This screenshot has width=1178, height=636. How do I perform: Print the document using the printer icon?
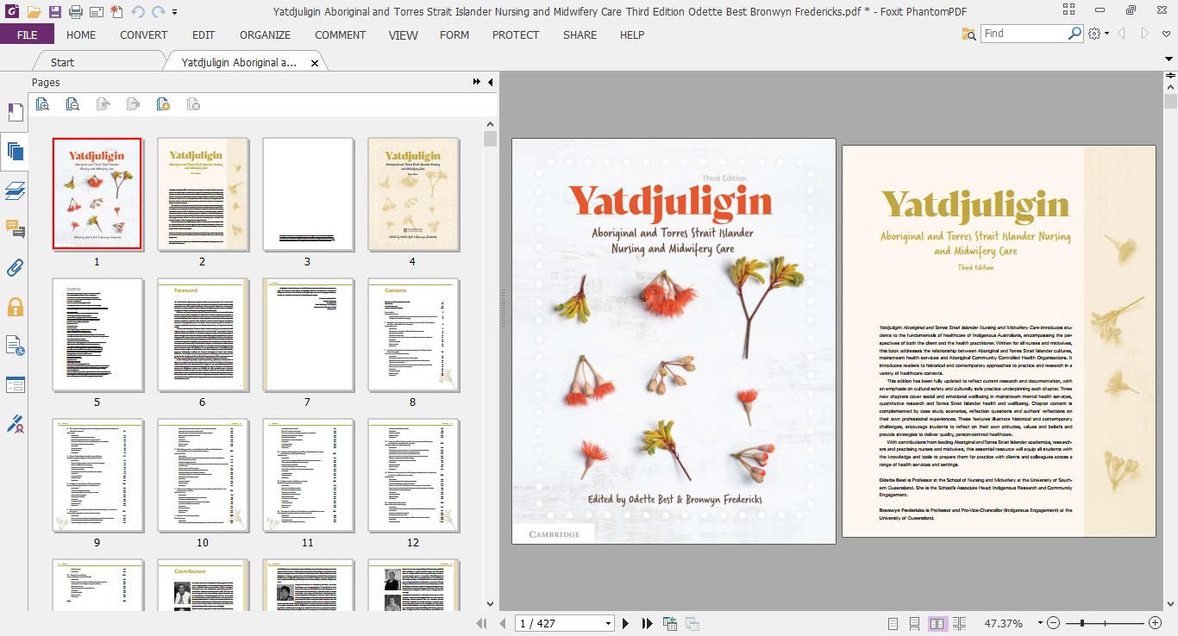tap(75, 12)
